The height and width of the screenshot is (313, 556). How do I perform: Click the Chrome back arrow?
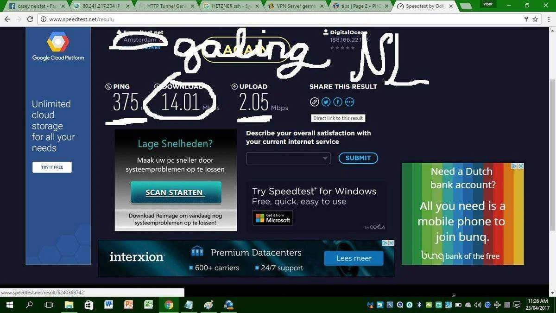pyautogui.click(x=7, y=19)
